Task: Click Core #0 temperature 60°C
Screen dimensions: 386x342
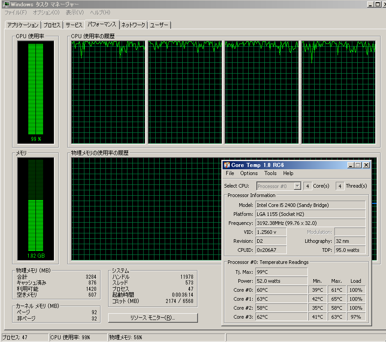Action: [x=281, y=290]
